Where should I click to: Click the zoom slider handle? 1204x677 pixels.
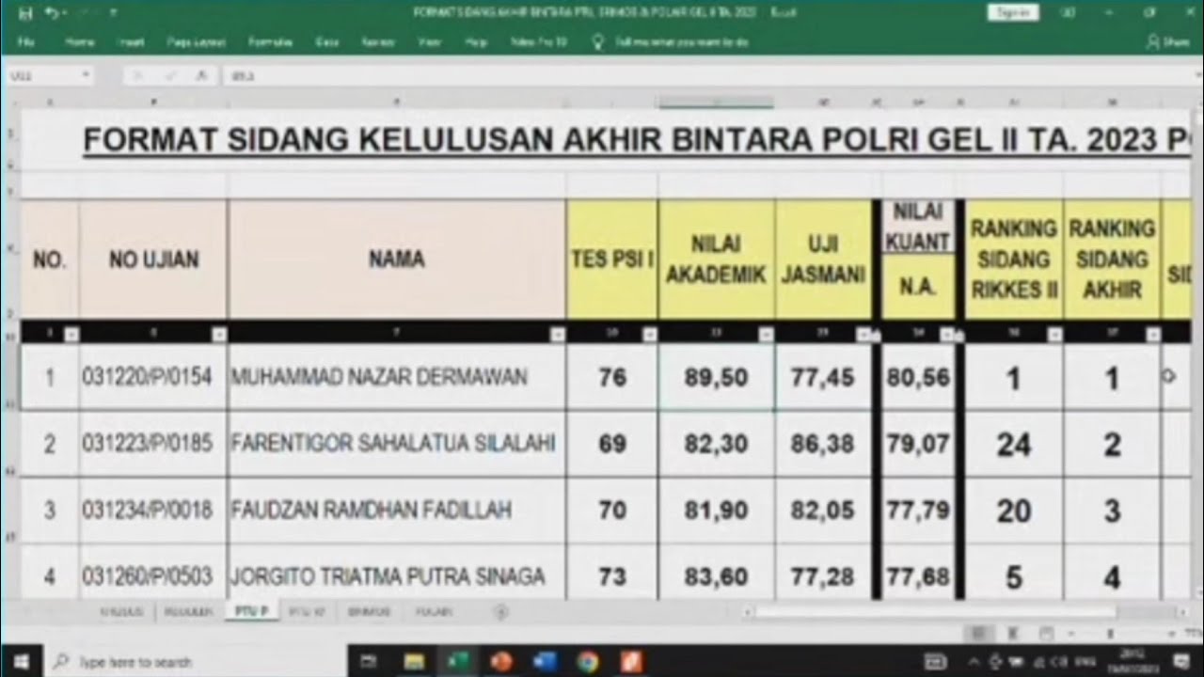click(x=1110, y=634)
